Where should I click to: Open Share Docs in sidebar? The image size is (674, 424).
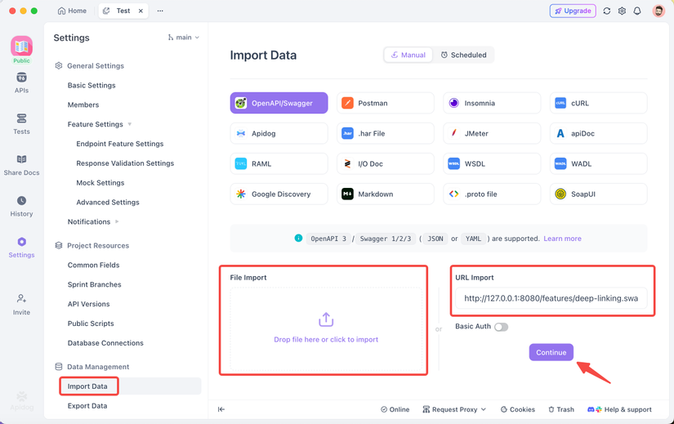pos(21,165)
